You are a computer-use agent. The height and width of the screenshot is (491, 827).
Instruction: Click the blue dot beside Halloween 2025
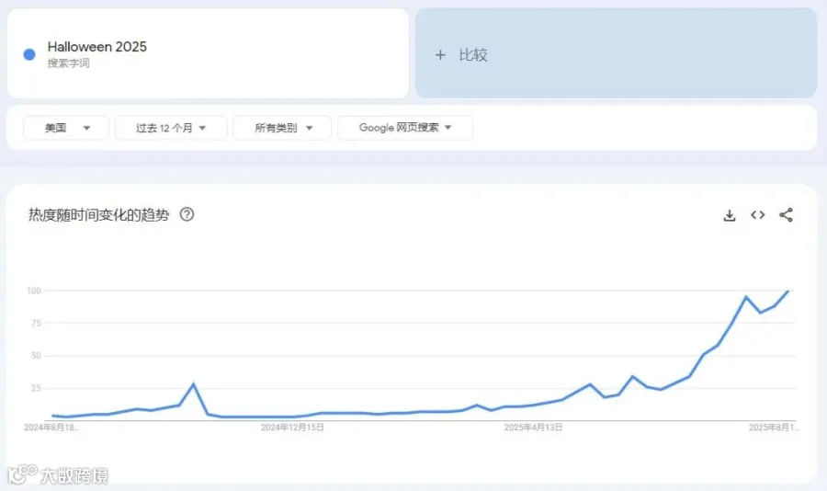pyautogui.click(x=29, y=54)
